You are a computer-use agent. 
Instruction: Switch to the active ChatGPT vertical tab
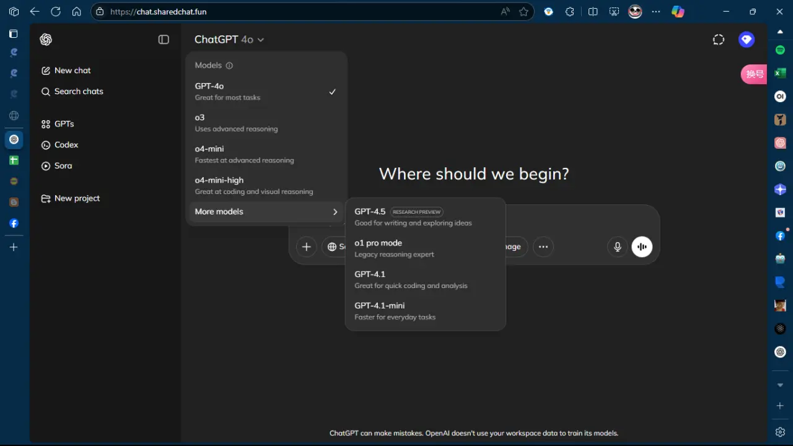click(x=14, y=139)
